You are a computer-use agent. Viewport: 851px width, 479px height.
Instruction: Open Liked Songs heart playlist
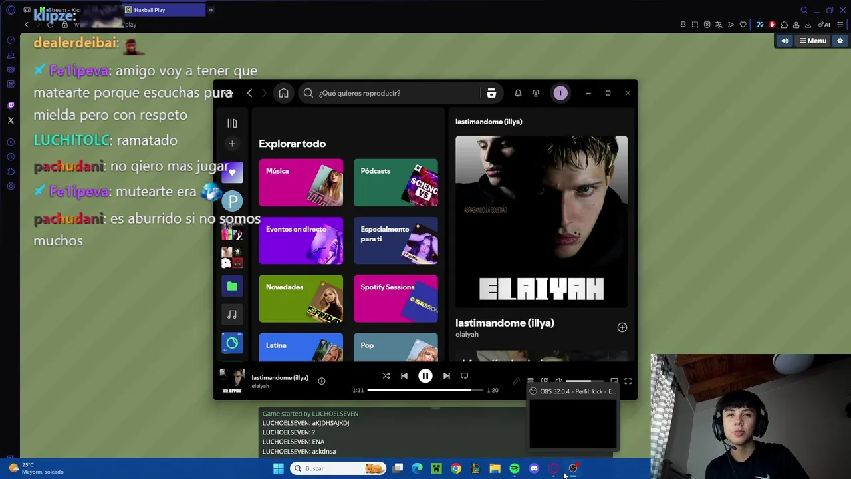coord(232,172)
